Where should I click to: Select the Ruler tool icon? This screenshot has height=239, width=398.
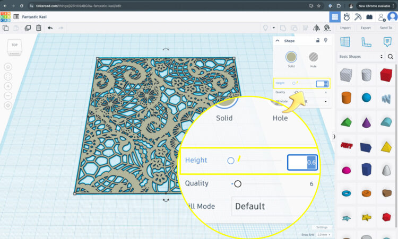365,42
